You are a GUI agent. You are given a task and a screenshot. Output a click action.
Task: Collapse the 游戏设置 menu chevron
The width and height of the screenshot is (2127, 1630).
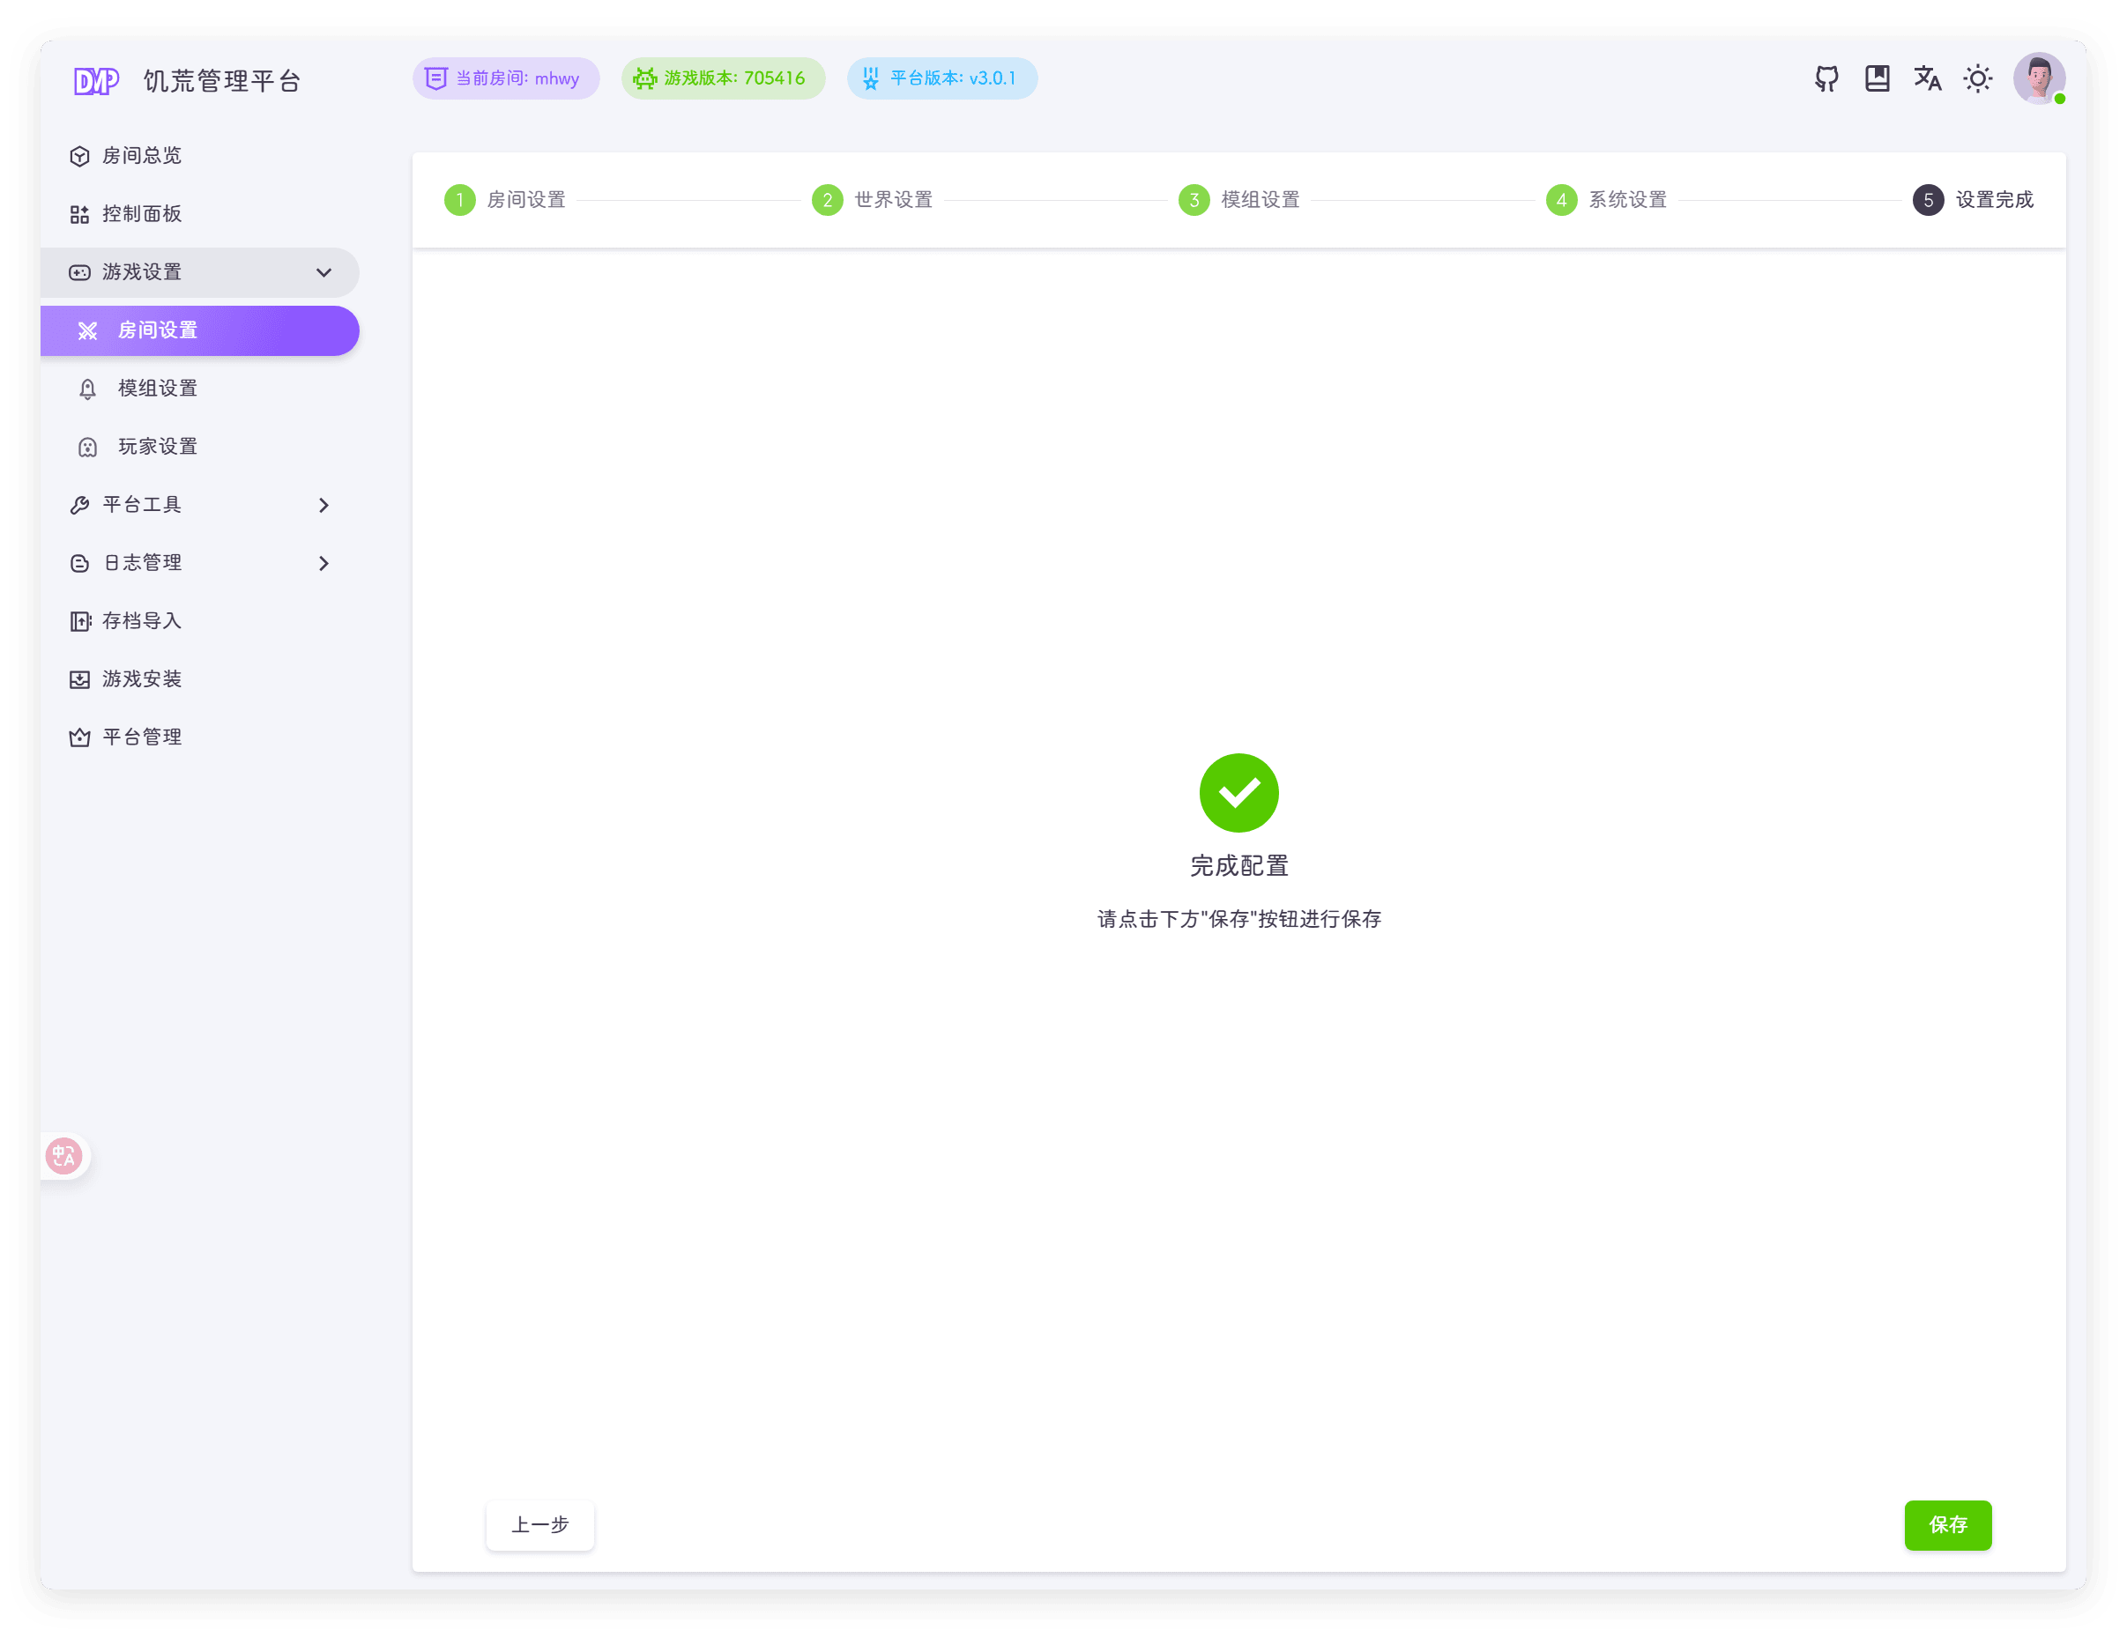(324, 272)
